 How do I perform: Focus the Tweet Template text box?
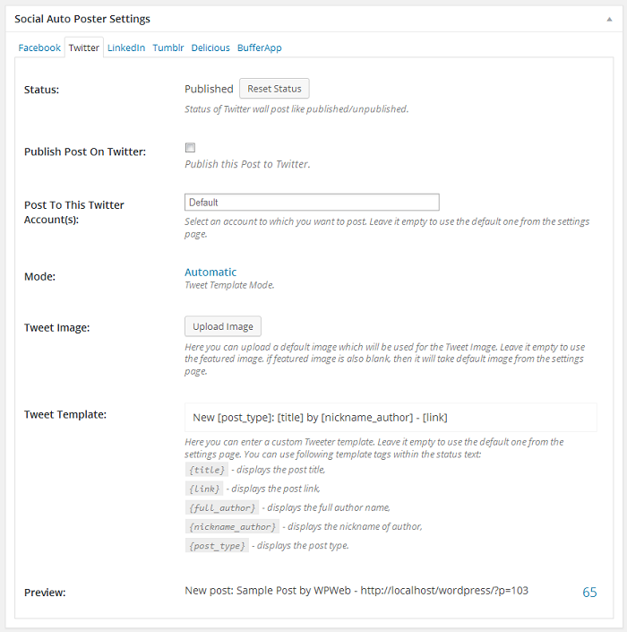click(391, 418)
